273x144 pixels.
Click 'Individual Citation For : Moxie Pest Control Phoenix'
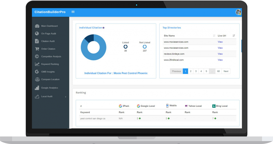tap(116, 73)
